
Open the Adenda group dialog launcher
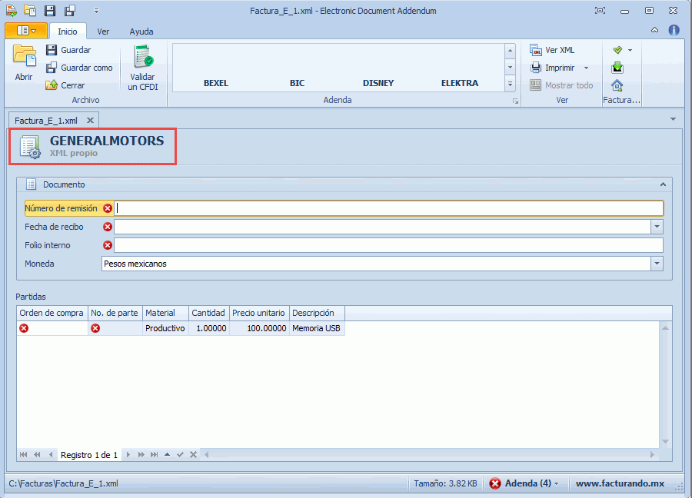pyautogui.click(x=515, y=101)
